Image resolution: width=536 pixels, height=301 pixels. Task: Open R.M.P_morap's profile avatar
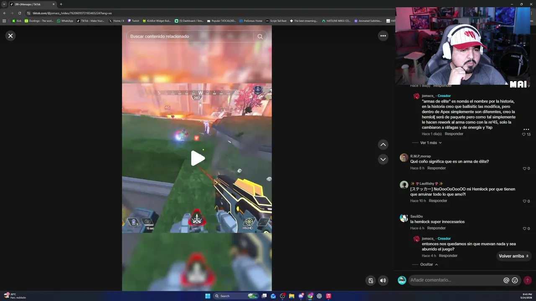pos(404,158)
